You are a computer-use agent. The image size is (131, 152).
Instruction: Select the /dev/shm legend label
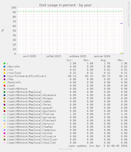tap(13, 67)
